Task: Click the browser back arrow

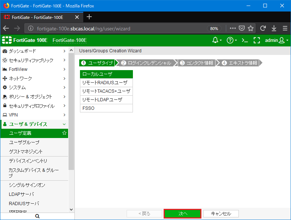Action: click(6, 28)
